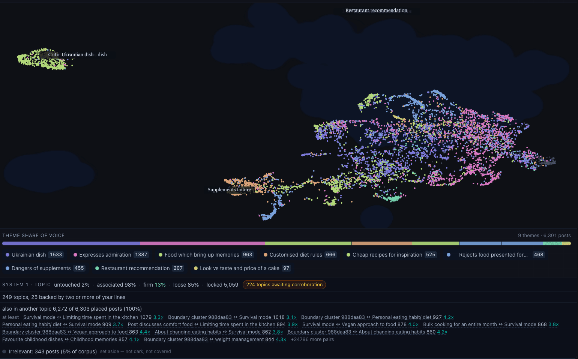Click the untouched 2% statistic
Image resolution: width=578 pixels, height=359 pixels.
point(72,285)
